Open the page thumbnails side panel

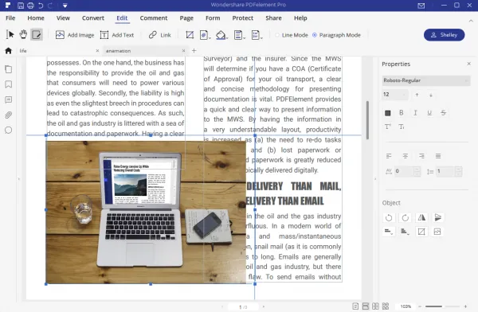9,69
